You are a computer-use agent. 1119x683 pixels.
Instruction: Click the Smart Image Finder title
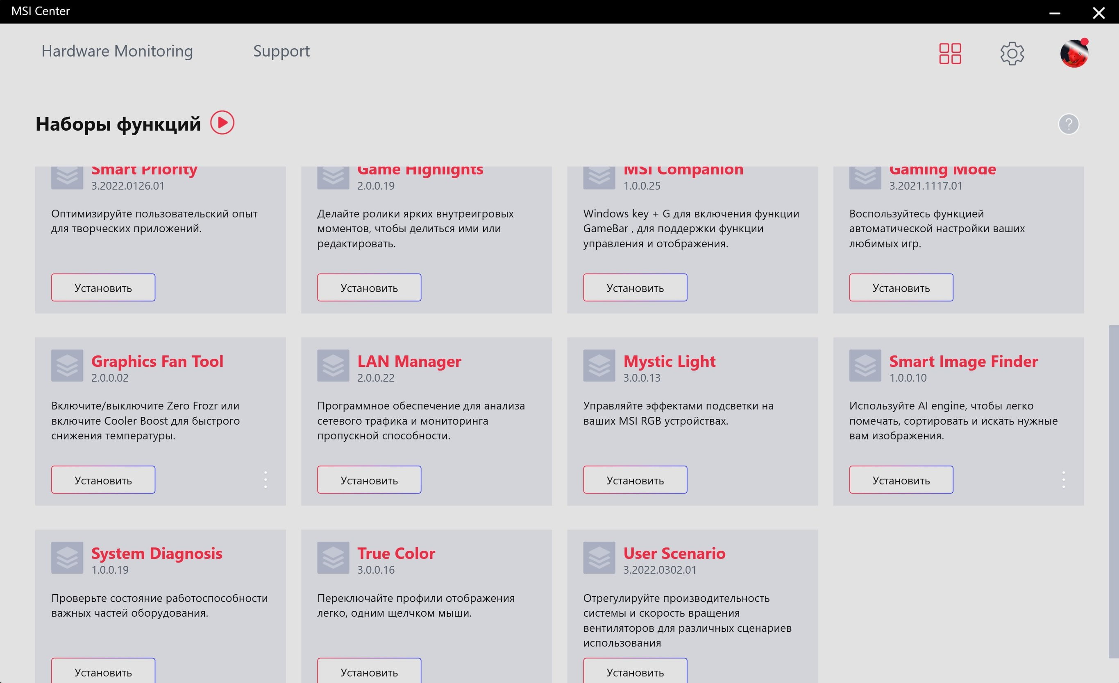click(963, 361)
